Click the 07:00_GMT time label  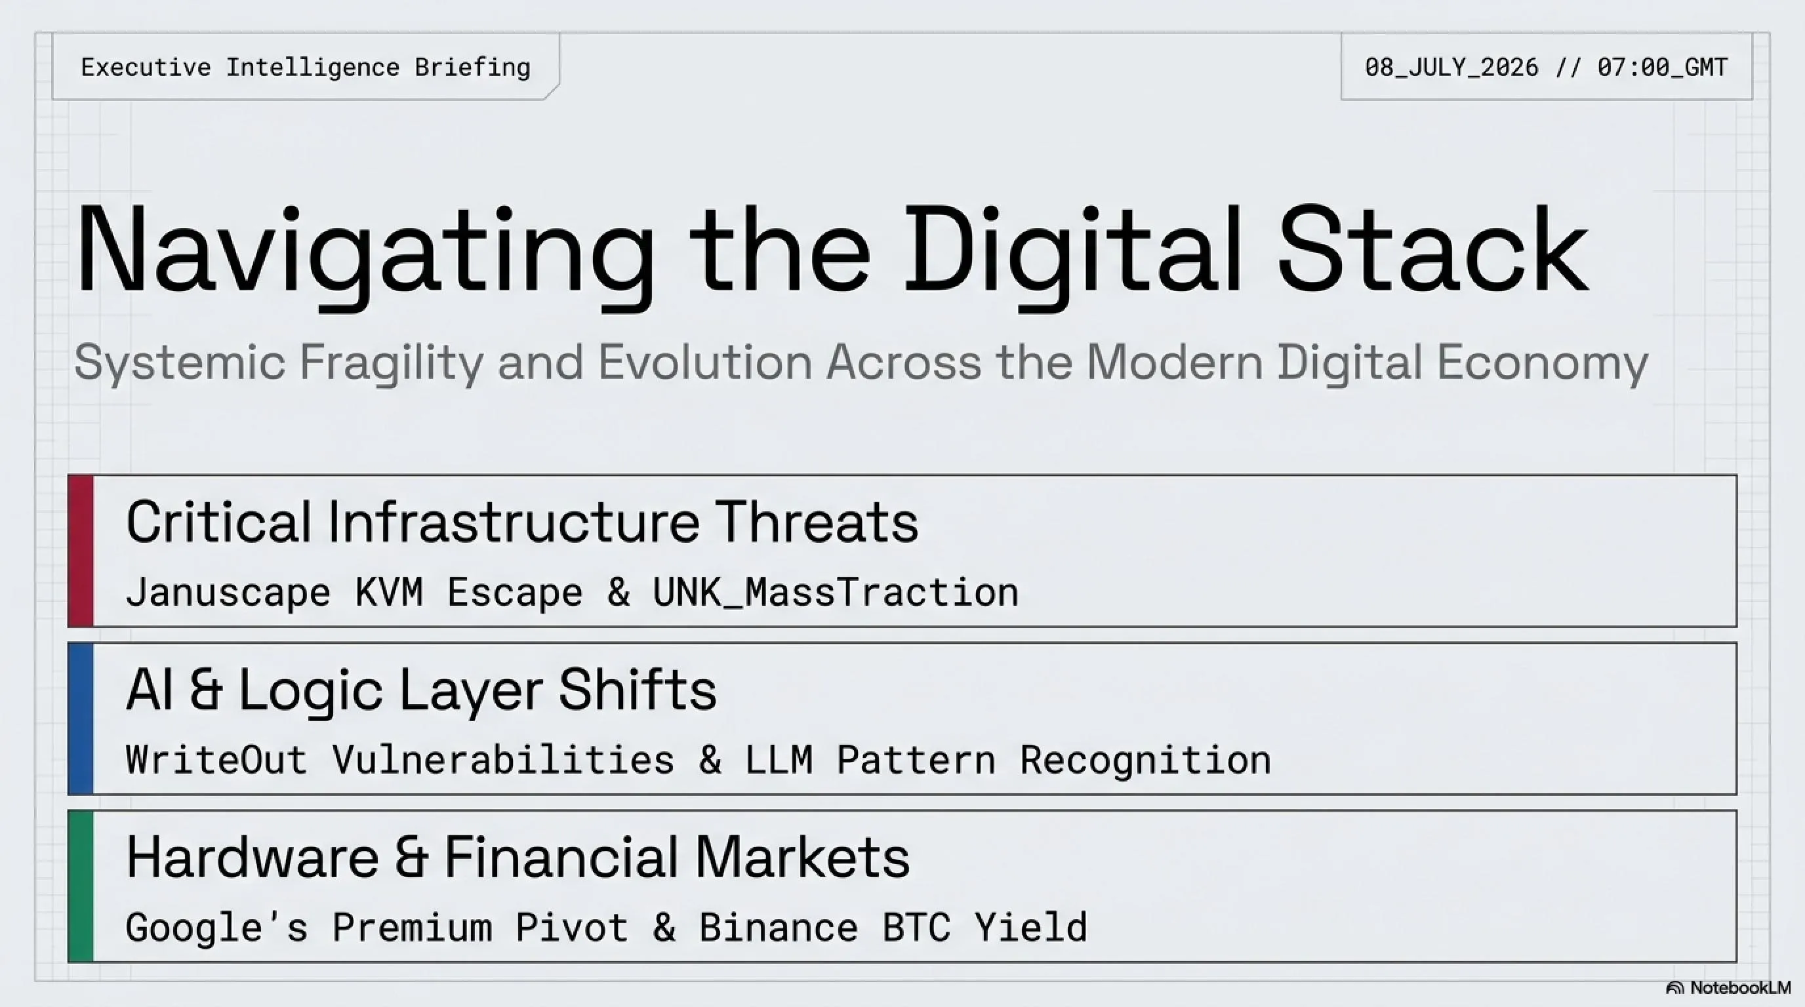pos(1663,68)
